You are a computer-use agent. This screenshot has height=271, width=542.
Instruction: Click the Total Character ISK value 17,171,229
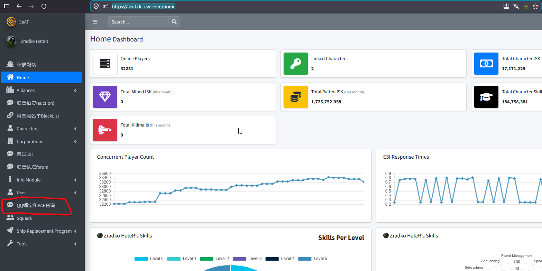(514, 68)
